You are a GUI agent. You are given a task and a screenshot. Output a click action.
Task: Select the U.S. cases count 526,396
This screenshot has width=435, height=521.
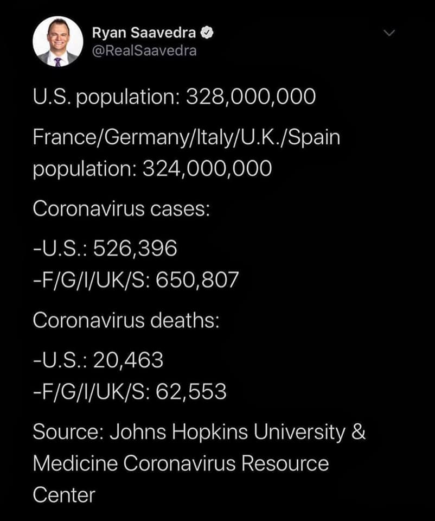tap(135, 249)
